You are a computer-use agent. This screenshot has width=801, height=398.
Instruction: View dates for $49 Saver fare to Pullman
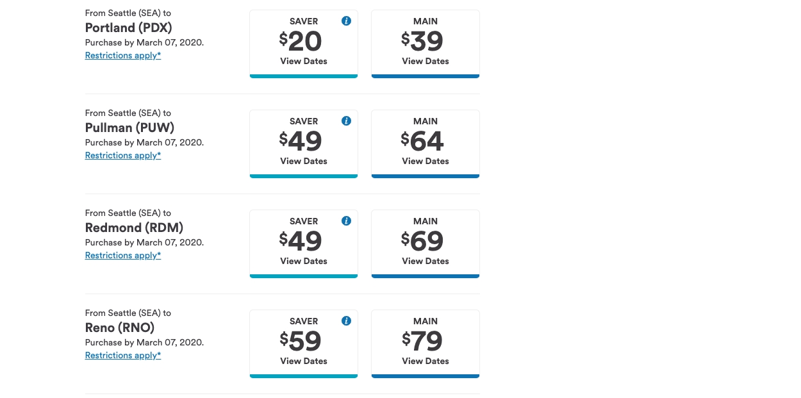[304, 144]
